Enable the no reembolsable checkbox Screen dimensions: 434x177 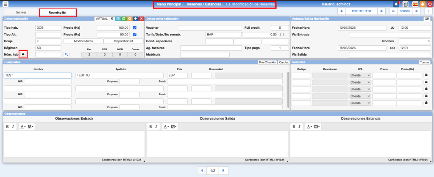282,35
